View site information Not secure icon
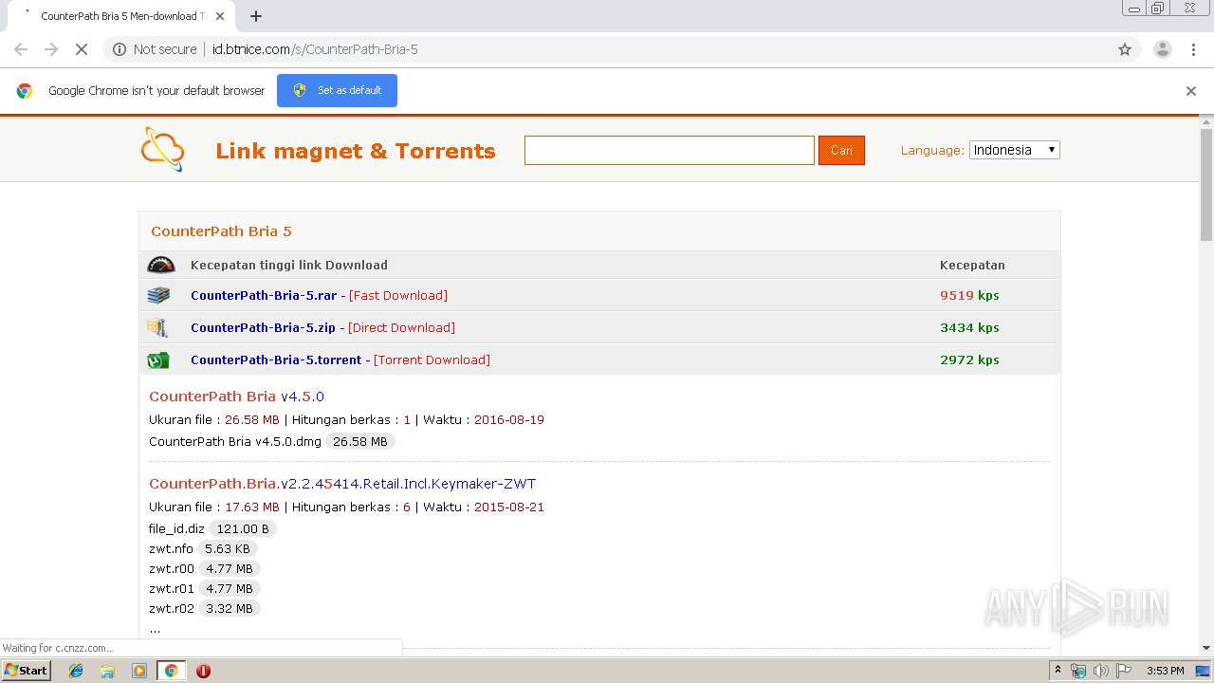 tap(120, 49)
